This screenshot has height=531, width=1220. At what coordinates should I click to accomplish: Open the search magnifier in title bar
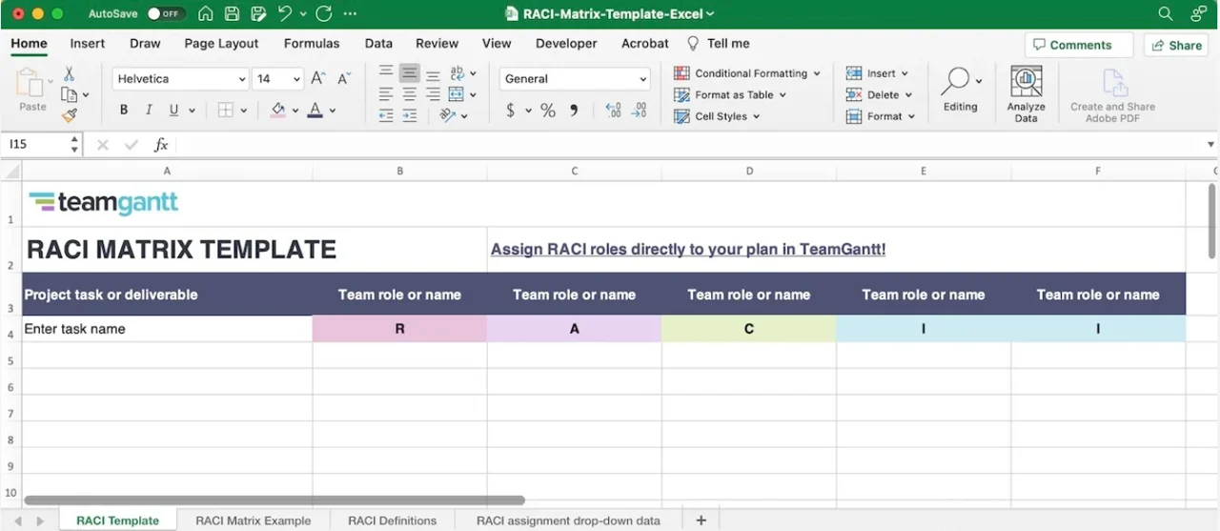(x=1165, y=14)
